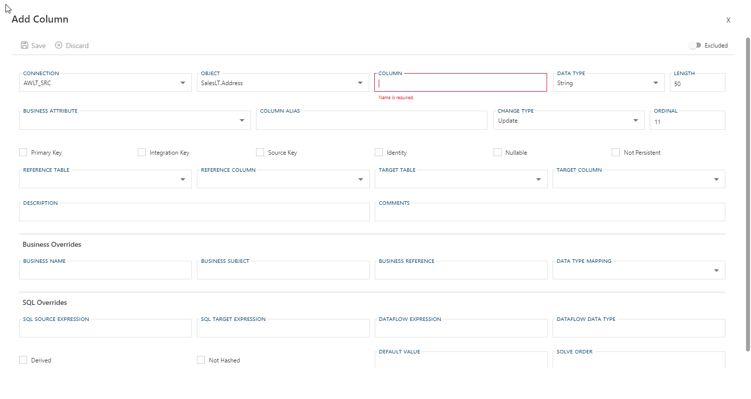Open the Connection dropdown
751x399 pixels.
click(x=182, y=83)
